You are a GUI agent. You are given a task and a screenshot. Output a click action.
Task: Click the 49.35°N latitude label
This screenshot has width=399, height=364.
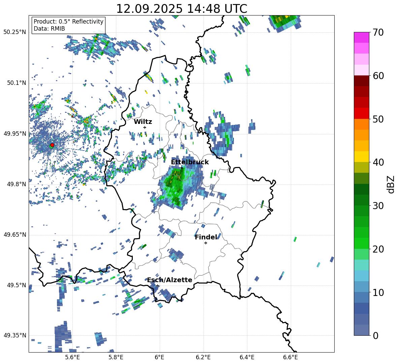(x=15, y=335)
